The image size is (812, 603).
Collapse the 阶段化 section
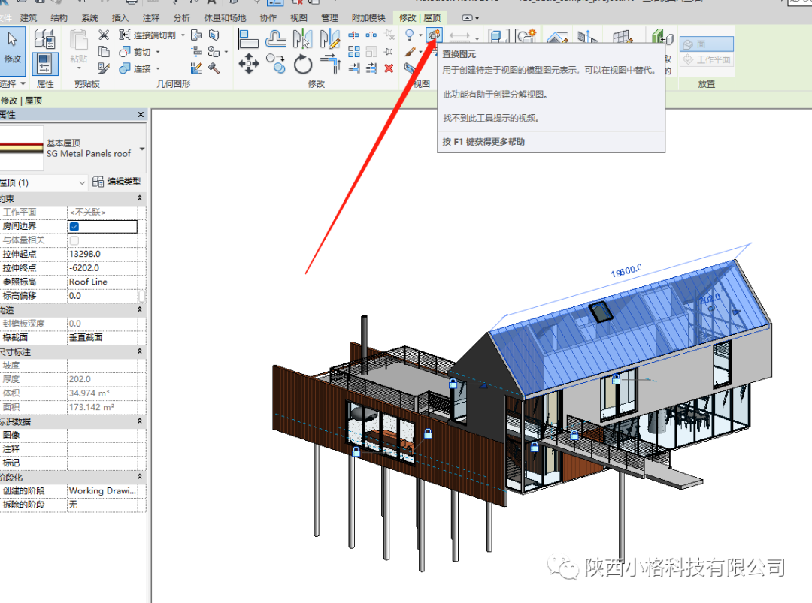(x=139, y=477)
